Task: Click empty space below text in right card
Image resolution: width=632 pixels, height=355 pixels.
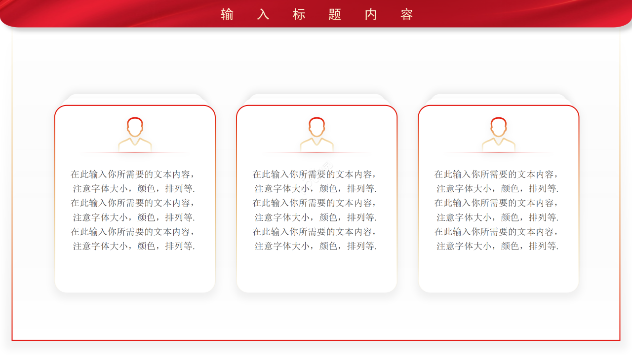Action: [x=498, y=271]
